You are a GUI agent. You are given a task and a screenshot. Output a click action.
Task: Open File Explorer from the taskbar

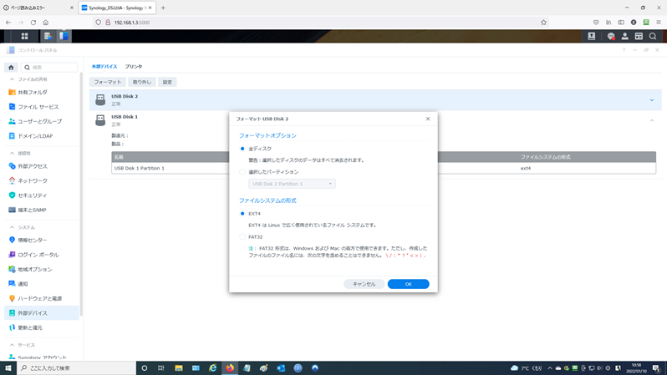[179, 367]
